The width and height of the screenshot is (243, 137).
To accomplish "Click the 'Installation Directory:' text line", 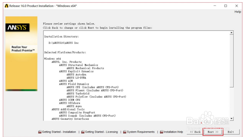I will 61,37.
